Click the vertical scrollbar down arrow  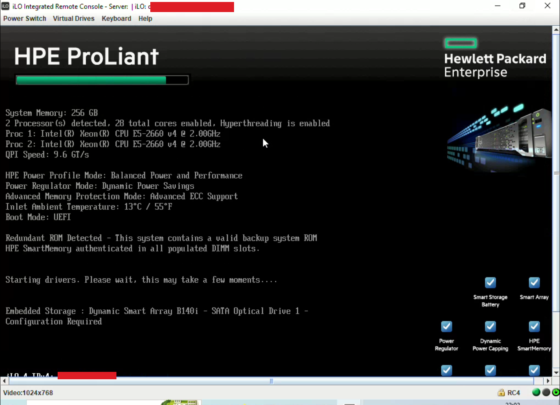[556, 372]
